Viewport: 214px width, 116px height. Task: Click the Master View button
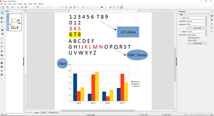pyautogui.click(x=197, y=43)
